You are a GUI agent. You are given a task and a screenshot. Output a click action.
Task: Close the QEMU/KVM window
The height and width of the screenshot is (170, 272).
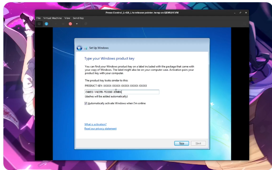point(246,13)
